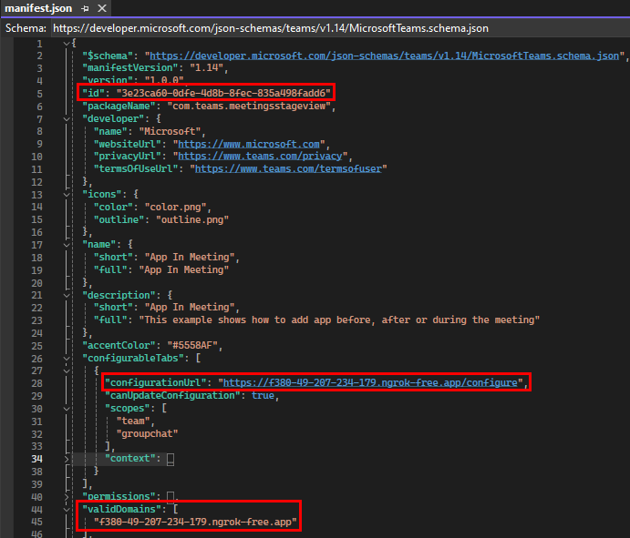Collapse the "developer" block
The image size is (630, 538).
67,118
